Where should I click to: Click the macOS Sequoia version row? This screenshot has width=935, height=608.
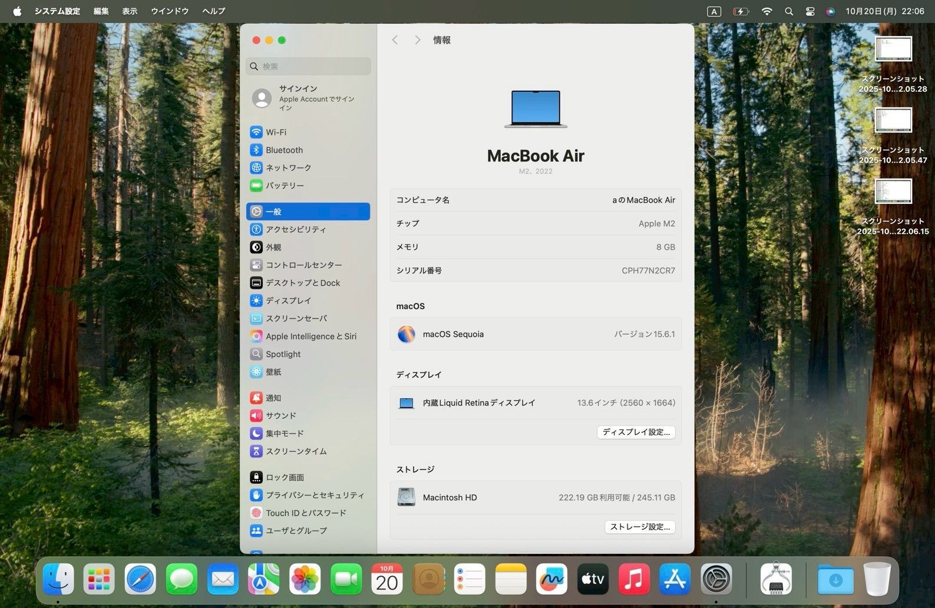click(x=535, y=334)
